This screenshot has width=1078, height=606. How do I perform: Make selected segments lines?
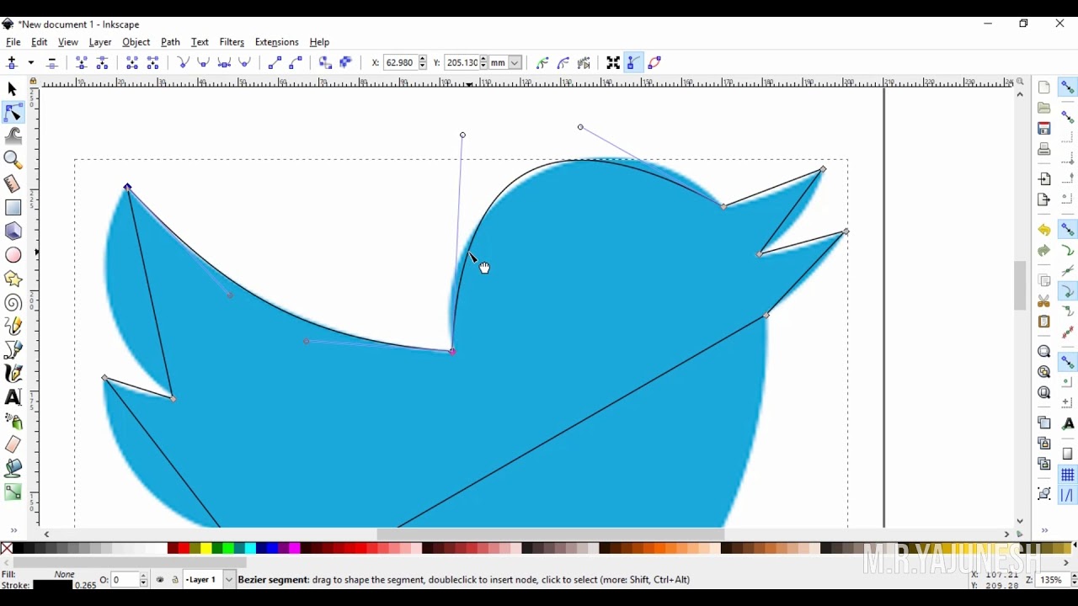click(275, 63)
